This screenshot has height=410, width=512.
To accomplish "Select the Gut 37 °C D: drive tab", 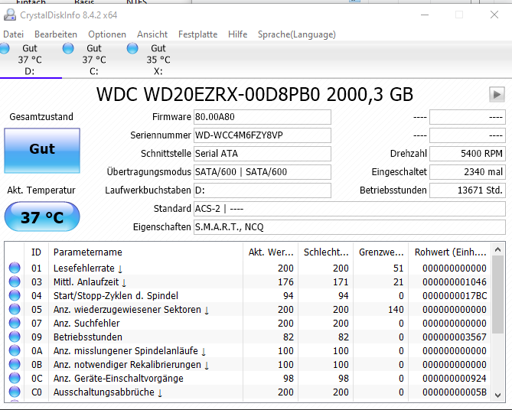I will coord(30,60).
